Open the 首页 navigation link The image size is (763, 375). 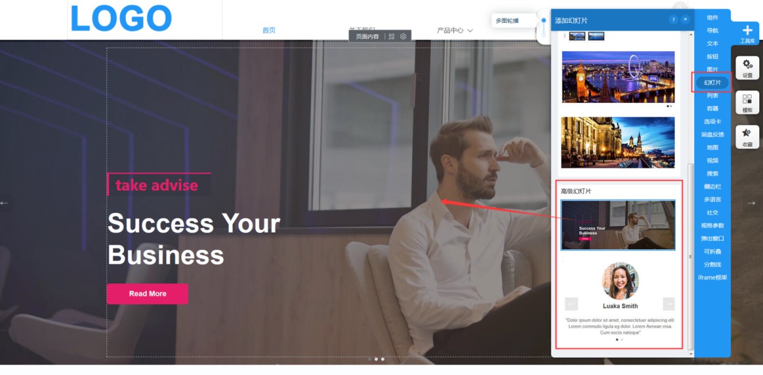coord(269,31)
